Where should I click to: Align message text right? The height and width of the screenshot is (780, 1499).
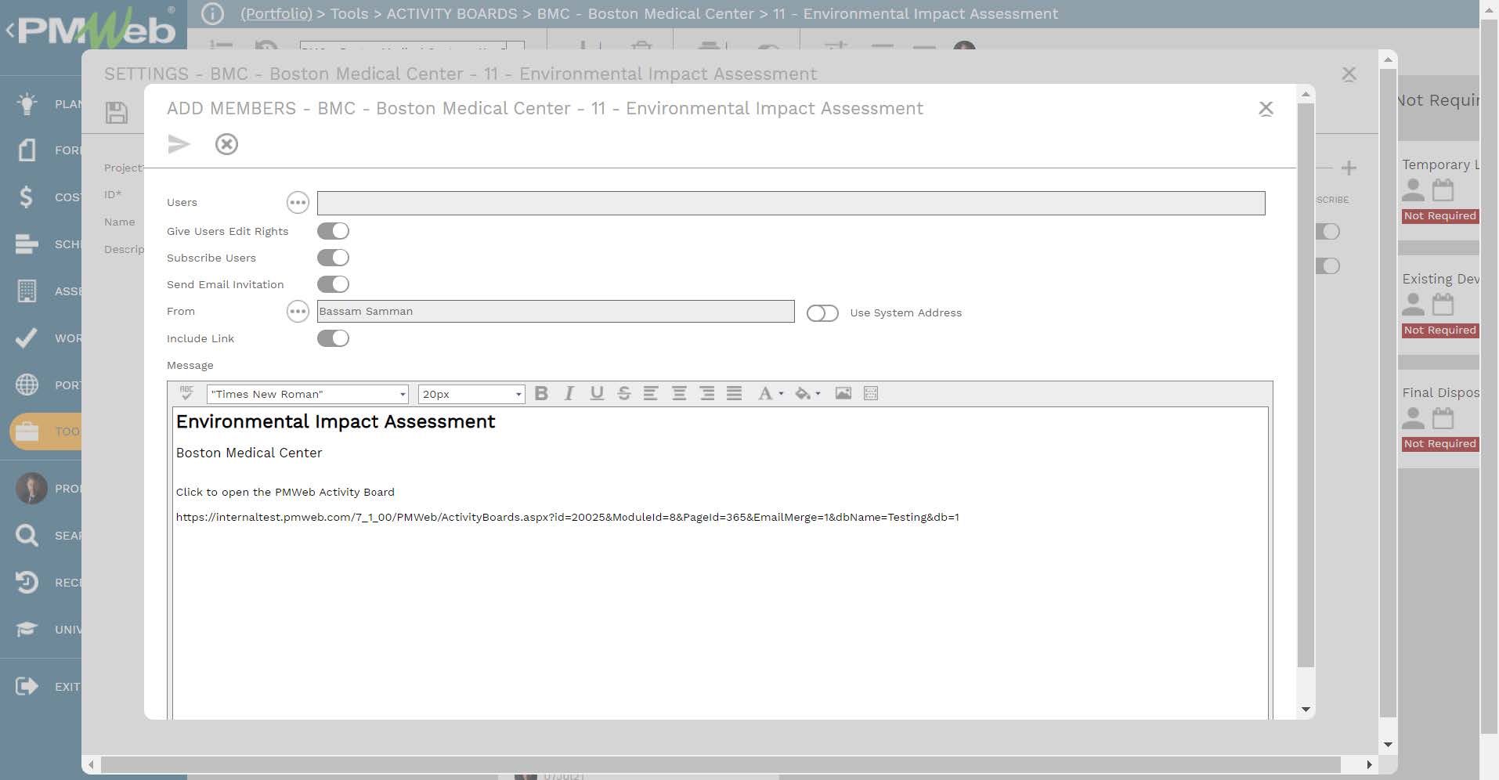point(706,393)
